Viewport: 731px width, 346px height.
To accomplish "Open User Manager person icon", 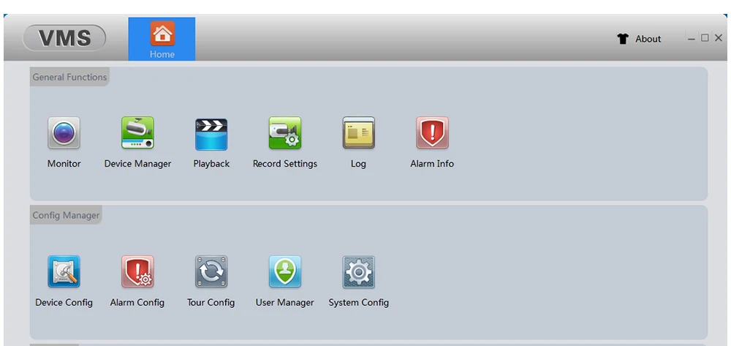I will tap(285, 271).
